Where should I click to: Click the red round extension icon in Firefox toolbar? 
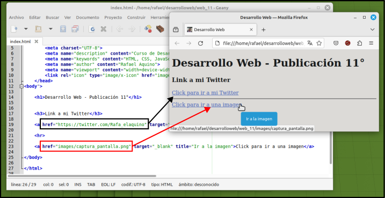(x=347, y=43)
